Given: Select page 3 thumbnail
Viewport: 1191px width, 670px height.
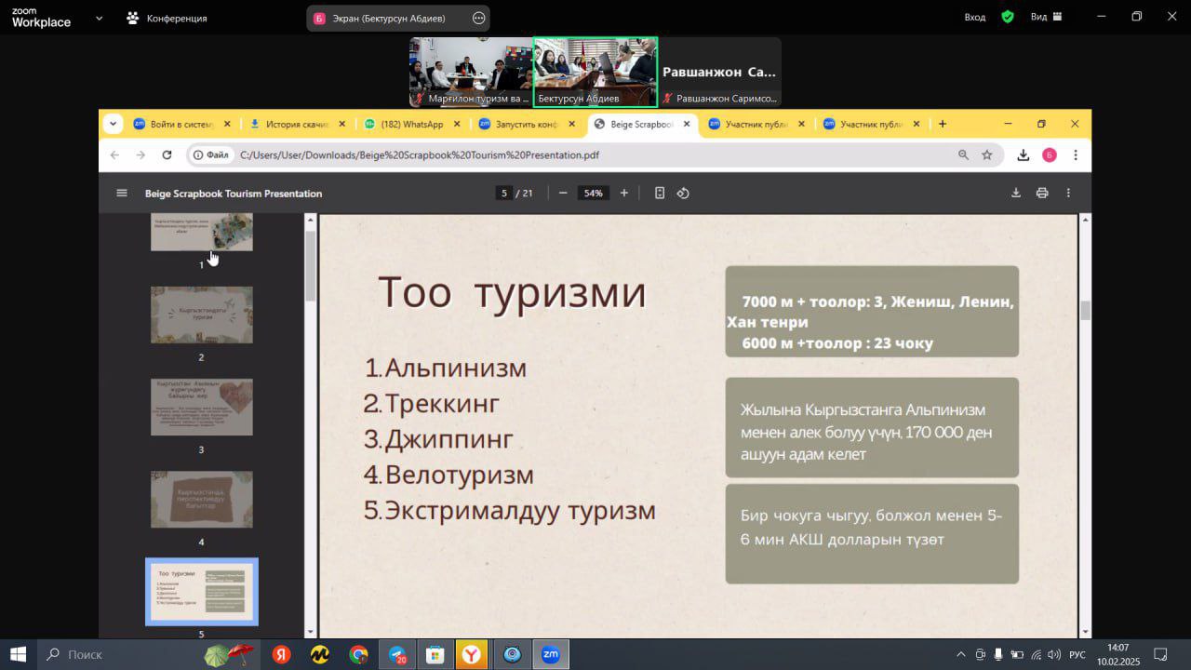Looking at the screenshot, I should click(x=202, y=407).
